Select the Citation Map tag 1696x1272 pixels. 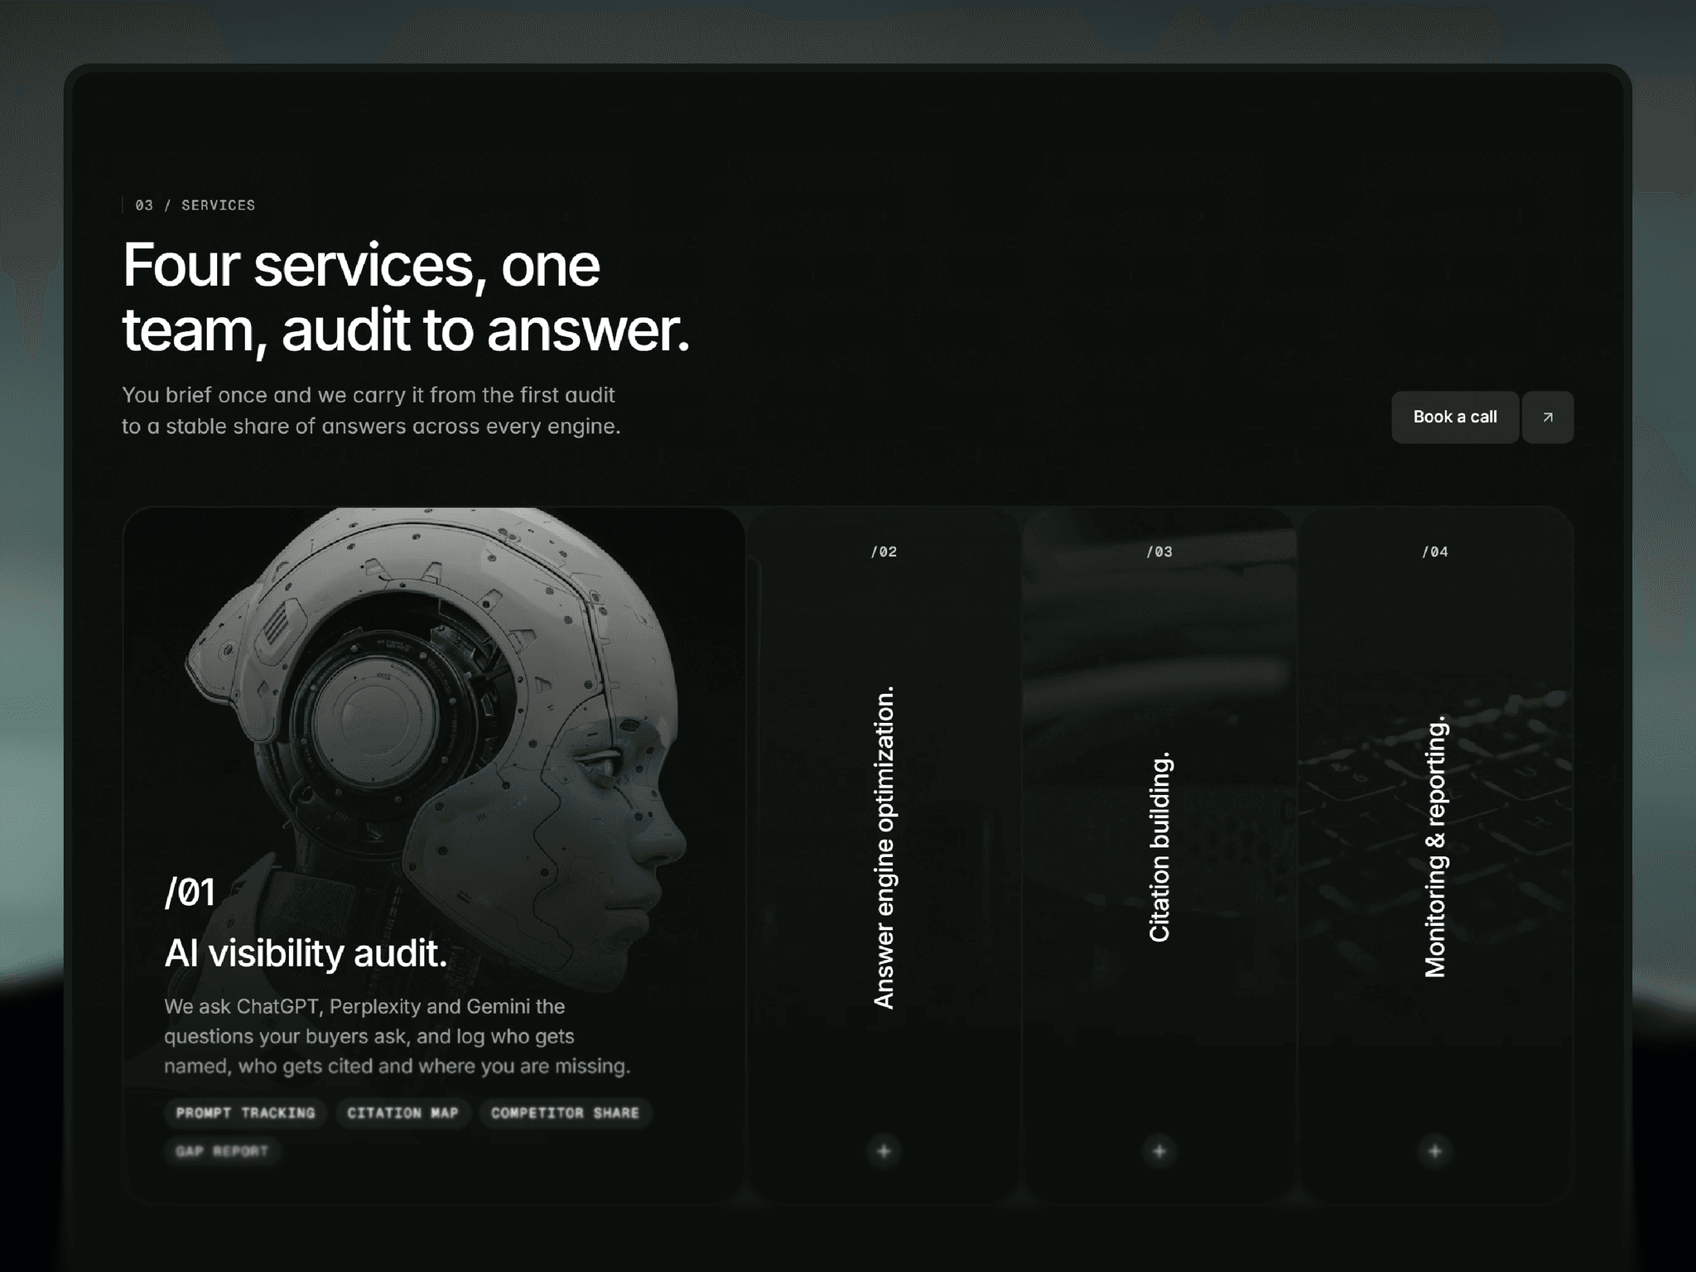(x=402, y=1113)
